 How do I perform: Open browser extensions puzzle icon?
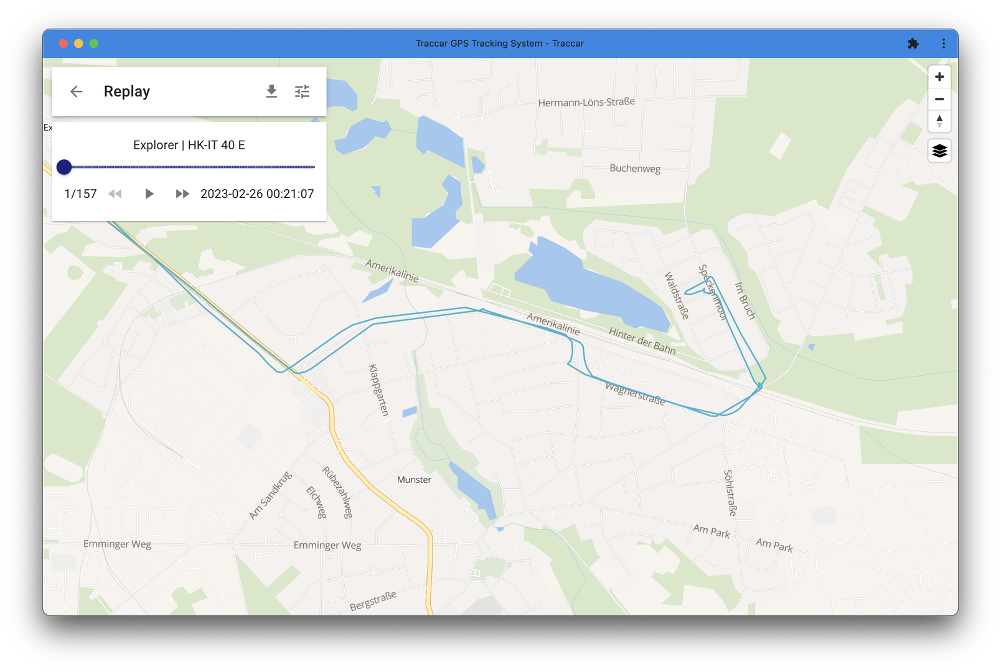pyautogui.click(x=913, y=44)
